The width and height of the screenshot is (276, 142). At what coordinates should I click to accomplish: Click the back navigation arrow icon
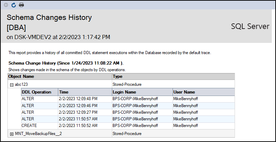click(x=6, y=5)
